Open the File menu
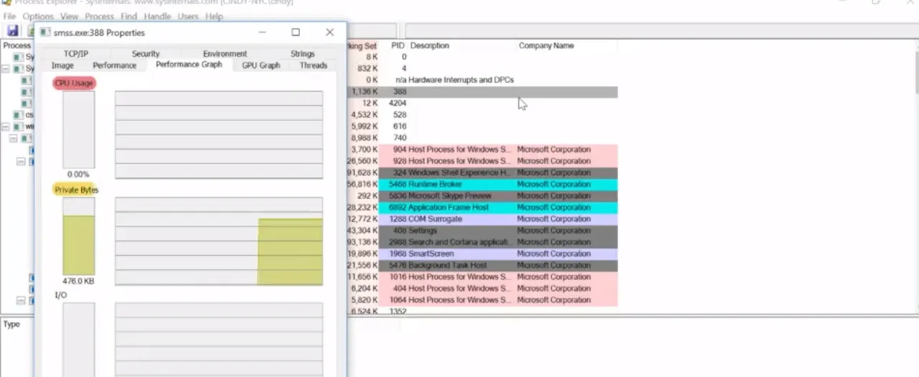 (x=9, y=16)
